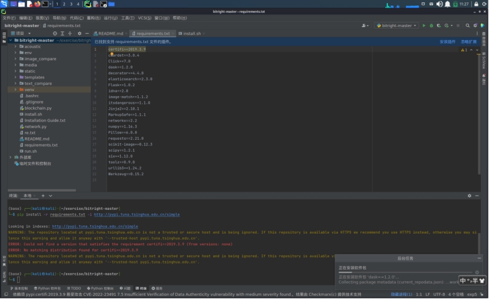Expand the image_compare folder
This screenshot has width=489, height=299.
point(15,59)
